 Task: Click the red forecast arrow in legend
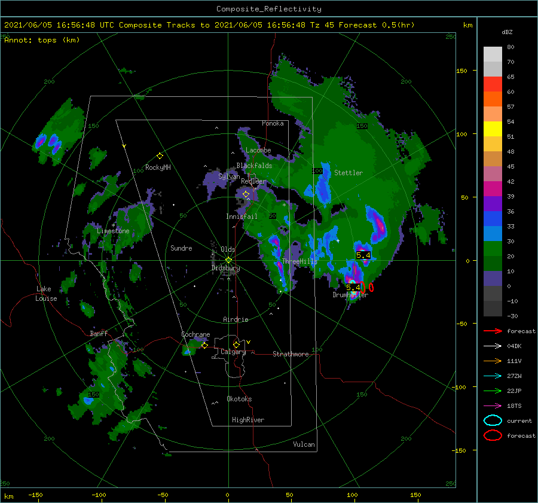(x=493, y=331)
